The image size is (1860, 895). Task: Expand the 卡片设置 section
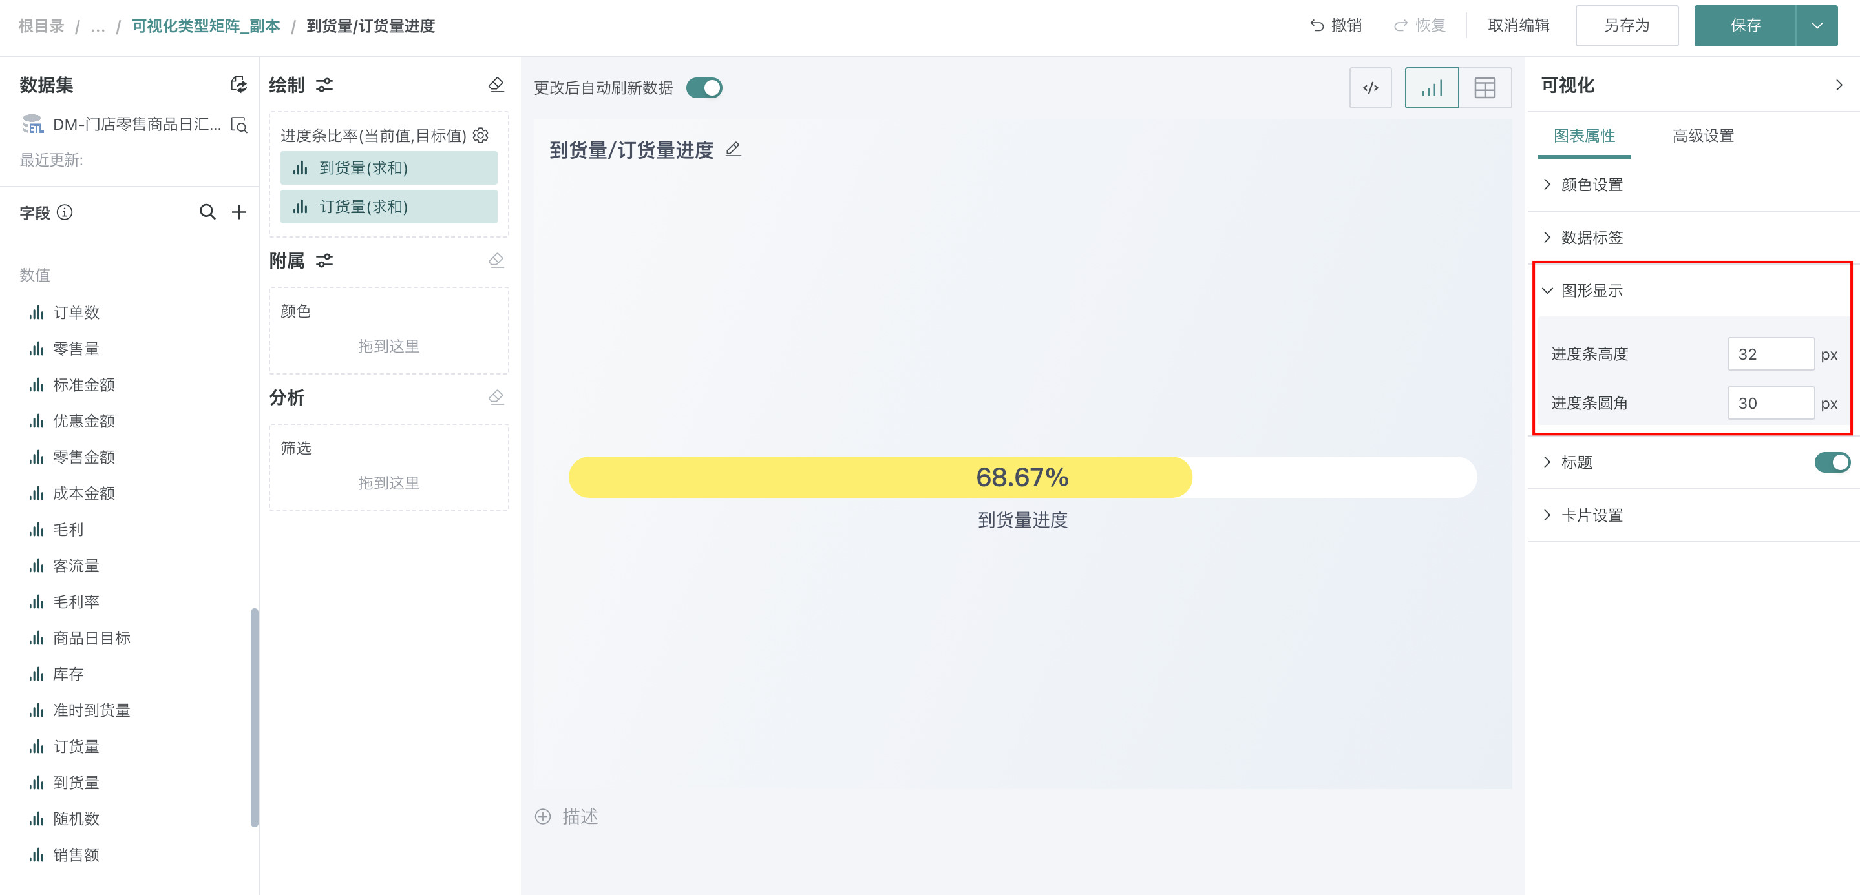pos(1591,516)
